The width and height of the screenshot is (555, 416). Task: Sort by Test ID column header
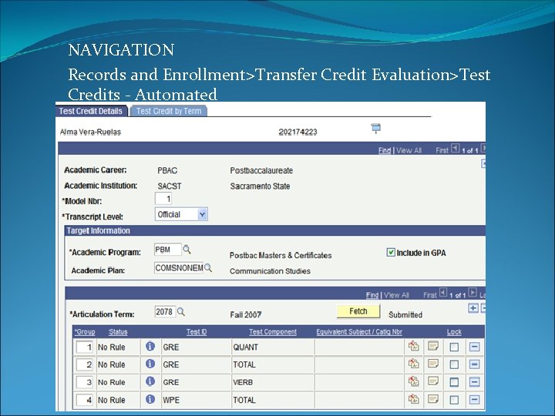(x=197, y=332)
